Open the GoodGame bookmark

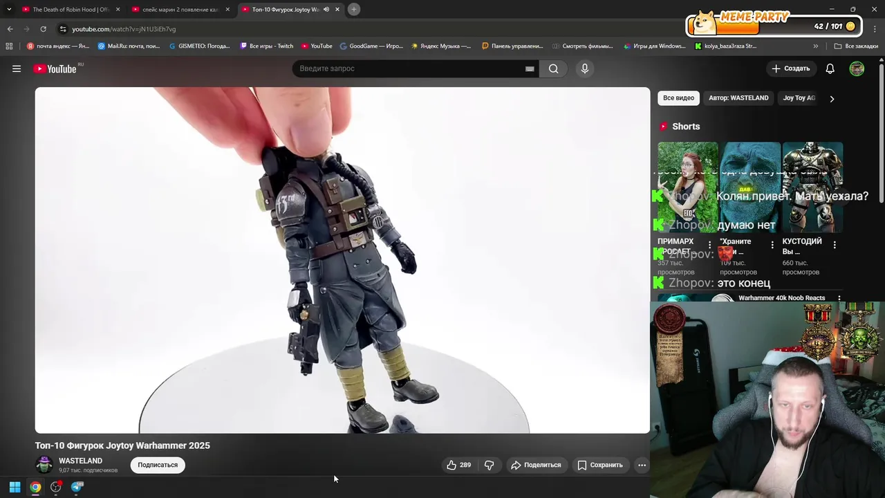tap(371, 46)
